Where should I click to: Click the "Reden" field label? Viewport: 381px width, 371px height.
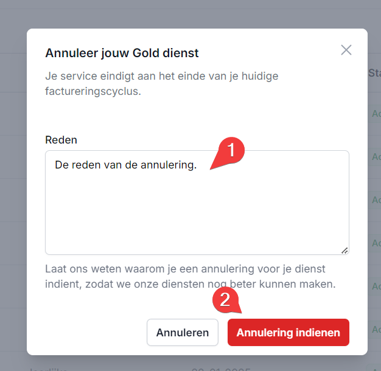[61, 140]
